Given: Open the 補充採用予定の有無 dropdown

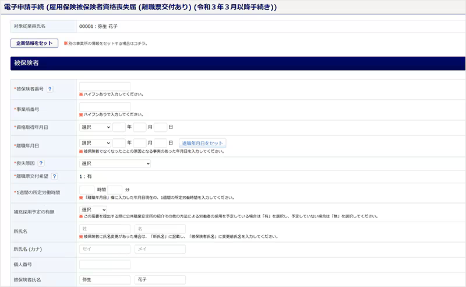Looking at the screenshot, I should pyautogui.click(x=93, y=209).
